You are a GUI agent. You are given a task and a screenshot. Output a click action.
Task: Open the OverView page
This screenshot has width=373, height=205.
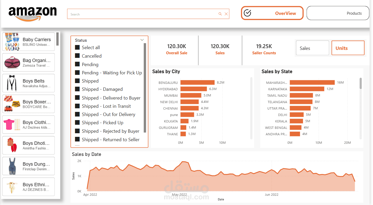click(272, 13)
